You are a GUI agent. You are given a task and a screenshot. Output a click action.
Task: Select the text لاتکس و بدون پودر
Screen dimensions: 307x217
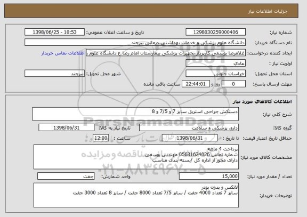tap(220, 188)
